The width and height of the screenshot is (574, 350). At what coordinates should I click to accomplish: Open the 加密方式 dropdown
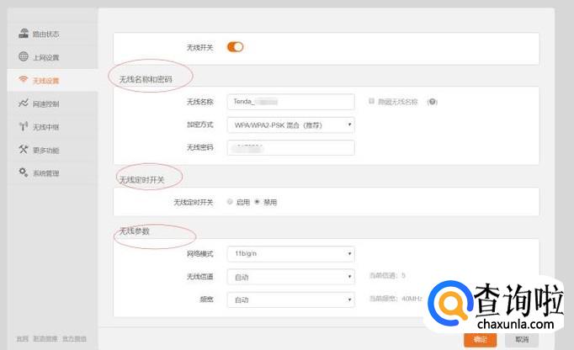pyautogui.click(x=290, y=125)
